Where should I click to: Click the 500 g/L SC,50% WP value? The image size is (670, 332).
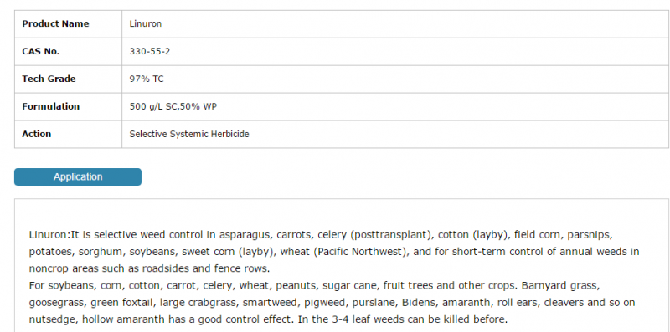[173, 106]
